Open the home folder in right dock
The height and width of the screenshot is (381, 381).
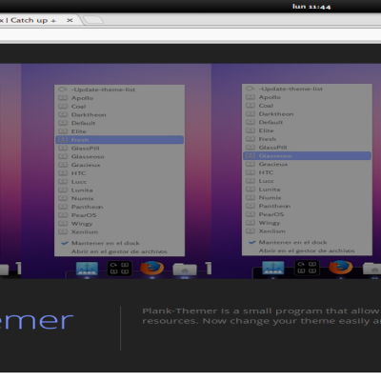click(x=372, y=269)
